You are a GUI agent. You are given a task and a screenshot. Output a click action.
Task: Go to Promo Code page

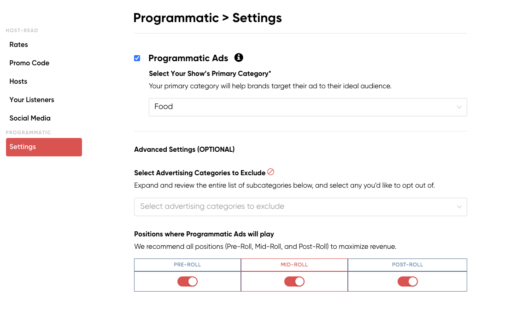coord(29,63)
